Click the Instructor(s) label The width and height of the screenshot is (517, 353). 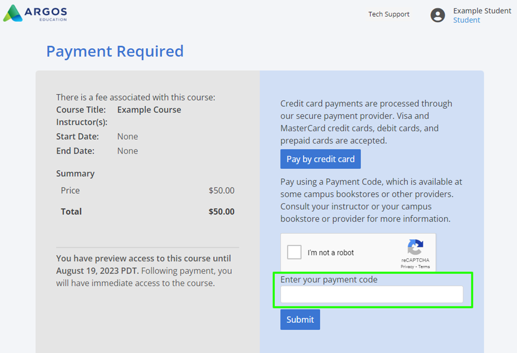tap(82, 122)
